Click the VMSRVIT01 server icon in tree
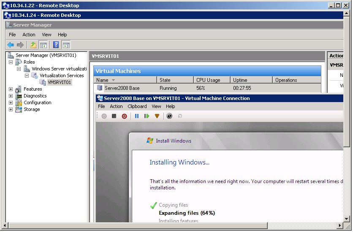The image size is (353, 232). pos(43,82)
